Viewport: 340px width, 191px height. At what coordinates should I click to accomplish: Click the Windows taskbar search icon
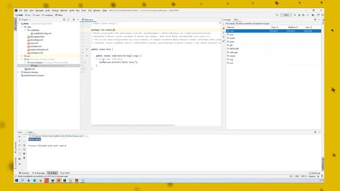22,180
